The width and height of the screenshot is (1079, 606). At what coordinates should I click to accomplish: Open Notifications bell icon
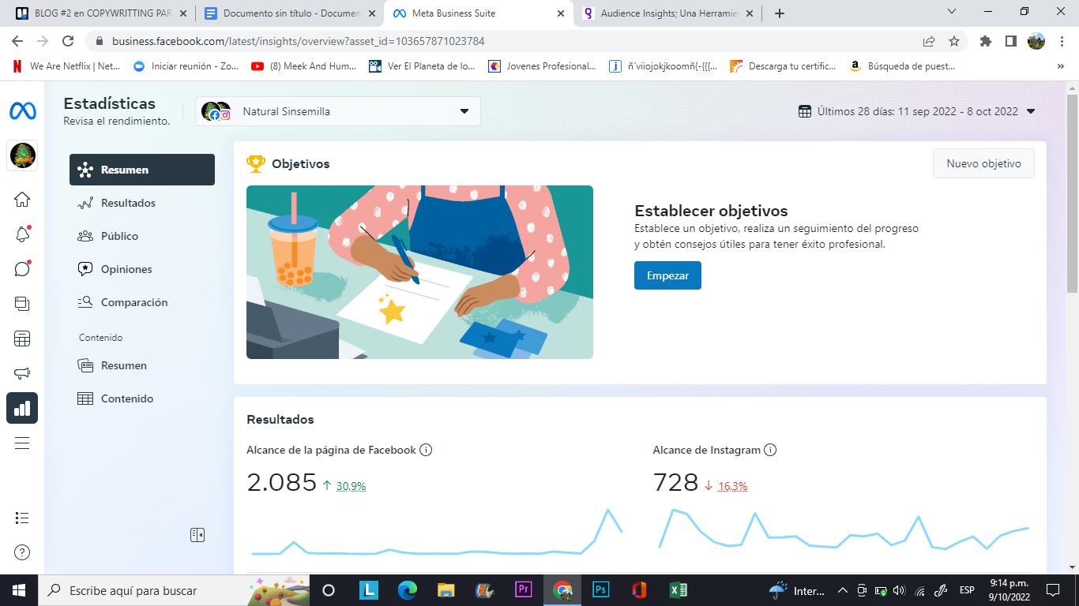coord(22,234)
